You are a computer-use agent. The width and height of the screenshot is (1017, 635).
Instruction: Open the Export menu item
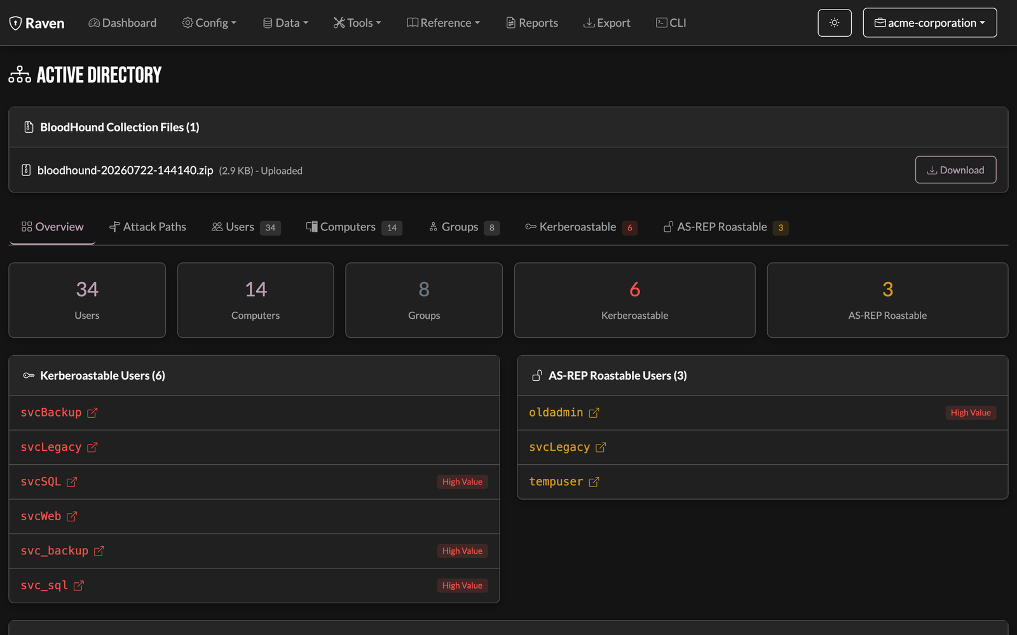pos(607,23)
